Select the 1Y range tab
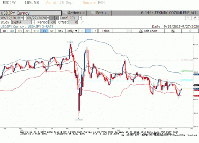The width and height of the screenshot is (199, 143). click(x=44, y=31)
